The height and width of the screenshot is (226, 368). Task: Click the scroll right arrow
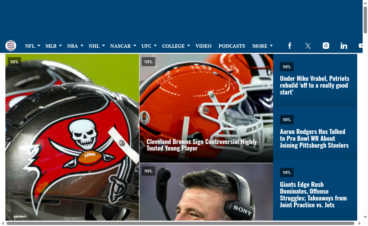pyautogui.click(x=359, y=223)
